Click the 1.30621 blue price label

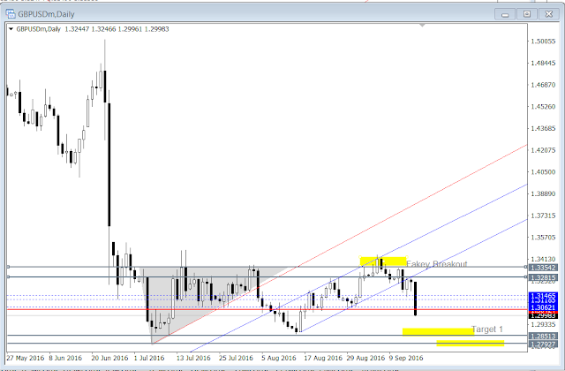click(x=543, y=307)
